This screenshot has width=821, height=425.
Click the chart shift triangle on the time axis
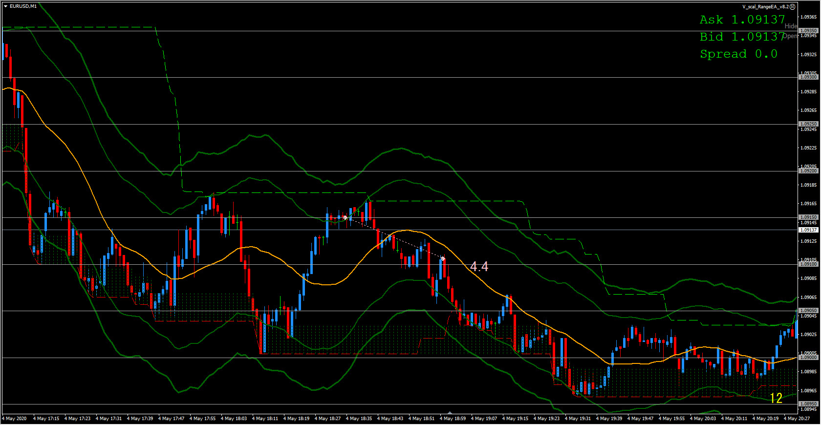[x=450, y=413]
